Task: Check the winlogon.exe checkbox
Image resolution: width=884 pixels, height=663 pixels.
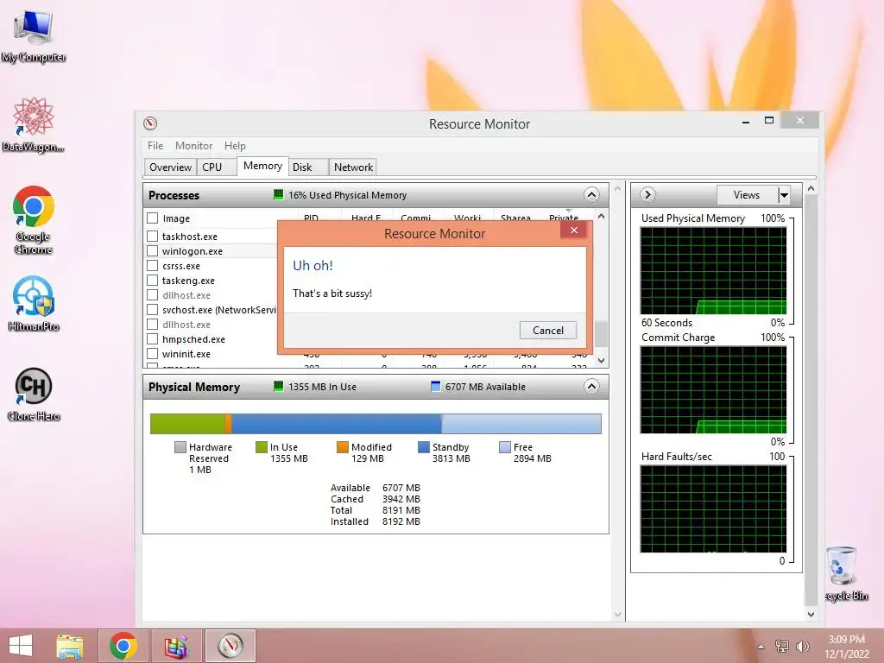Action: 152,251
